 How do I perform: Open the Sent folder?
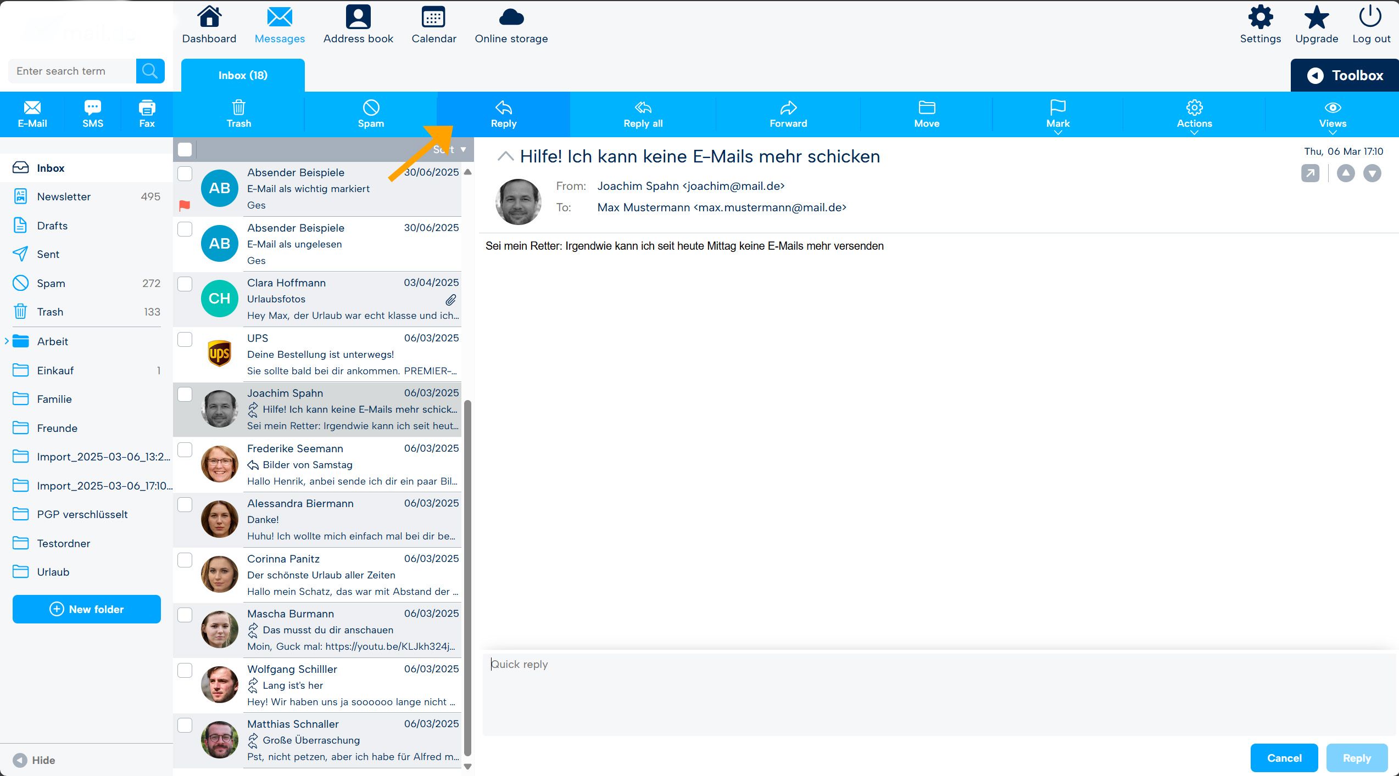(86, 254)
